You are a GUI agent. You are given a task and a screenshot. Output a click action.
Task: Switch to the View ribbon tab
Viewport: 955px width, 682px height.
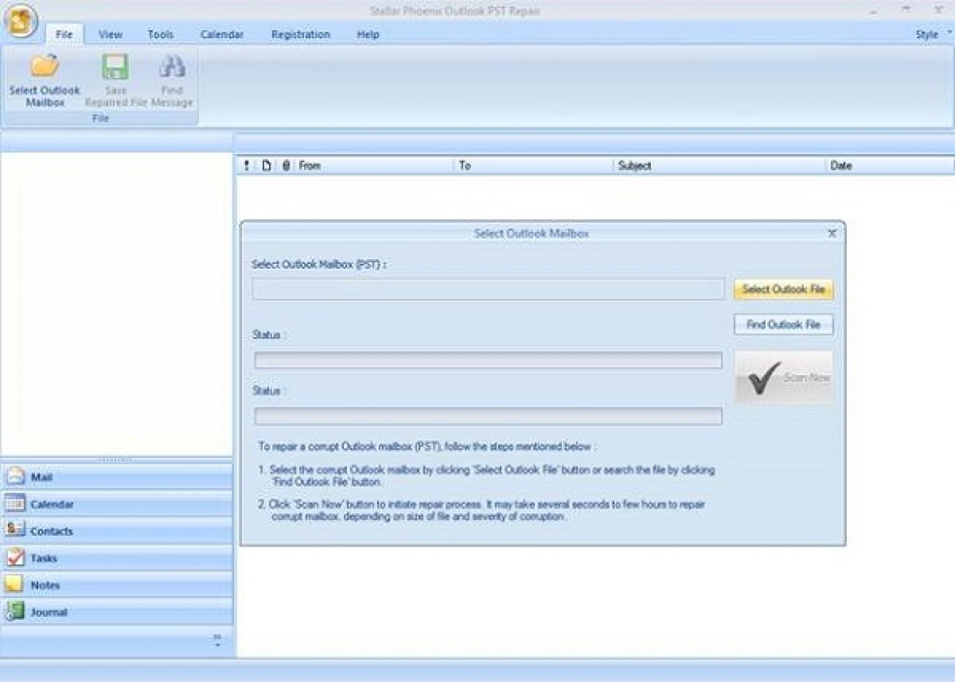tap(110, 34)
